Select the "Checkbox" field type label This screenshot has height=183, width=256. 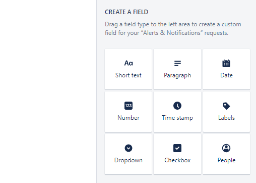click(177, 160)
